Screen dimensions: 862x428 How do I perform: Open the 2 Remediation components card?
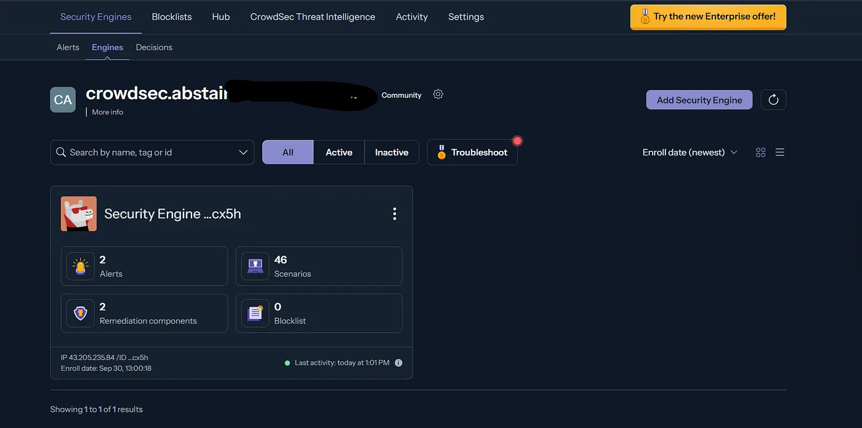pyautogui.click(x=144, y=313)
